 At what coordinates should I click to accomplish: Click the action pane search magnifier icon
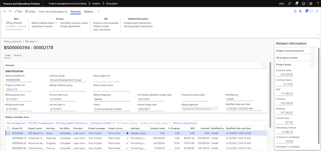click(98, 12)
